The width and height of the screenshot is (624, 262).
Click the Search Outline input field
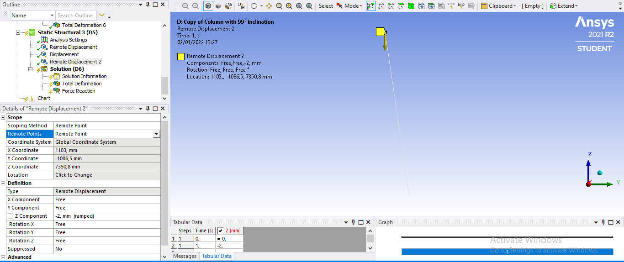tap(76, 16)
